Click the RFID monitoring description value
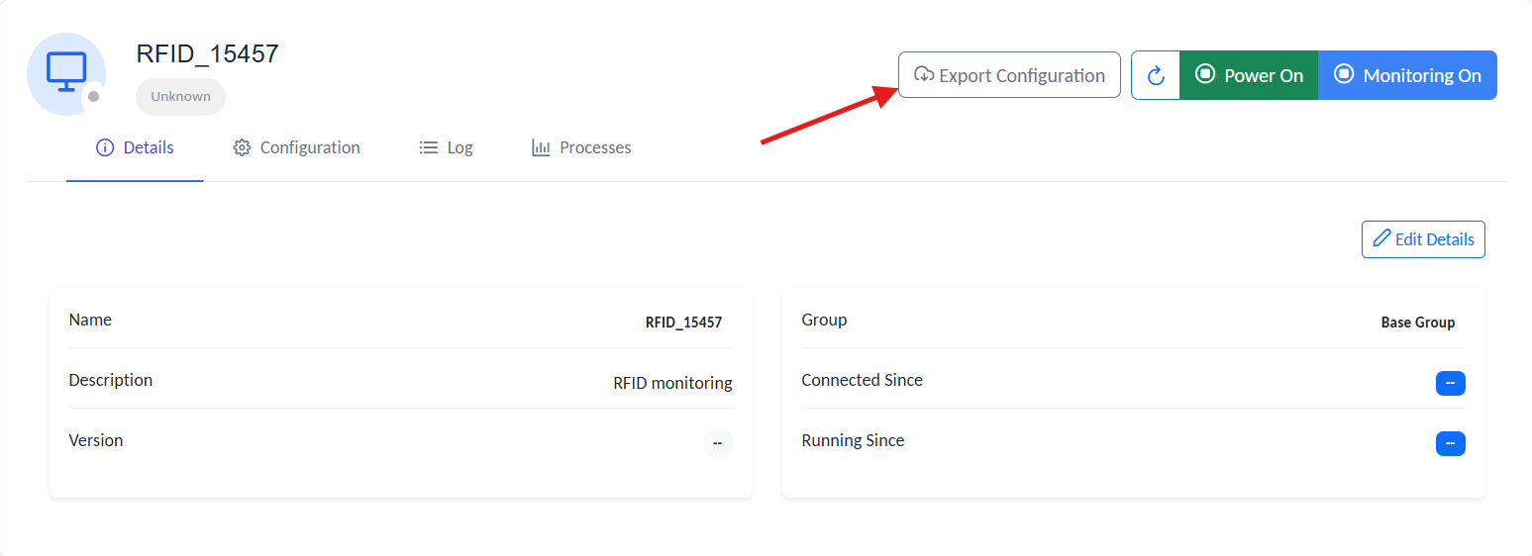The width and height of the screenshot is (1532, 556). pos(672,383)
